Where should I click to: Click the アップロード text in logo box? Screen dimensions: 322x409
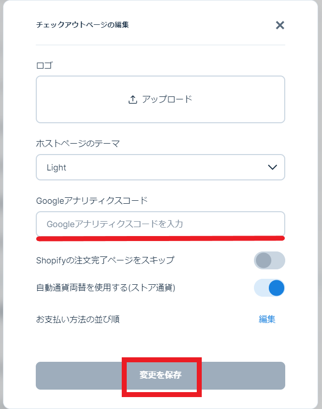tap(167, 99)
